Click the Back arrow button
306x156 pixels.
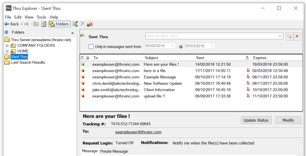coord(11,24)
